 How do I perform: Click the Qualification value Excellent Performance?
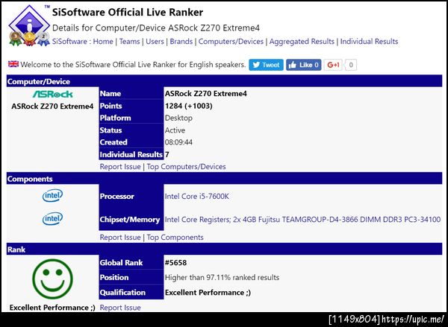tap(208, 293)
